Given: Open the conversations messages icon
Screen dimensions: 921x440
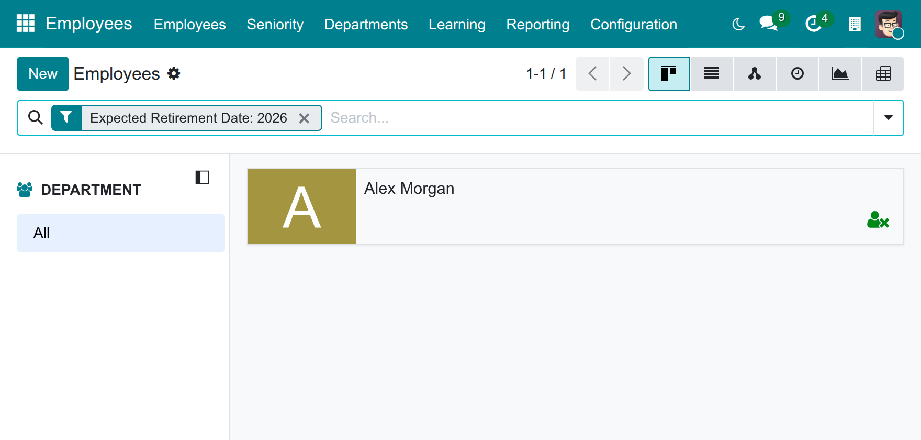Looking at the screenshot, I should pyautogui.click(x=769, y=24).
